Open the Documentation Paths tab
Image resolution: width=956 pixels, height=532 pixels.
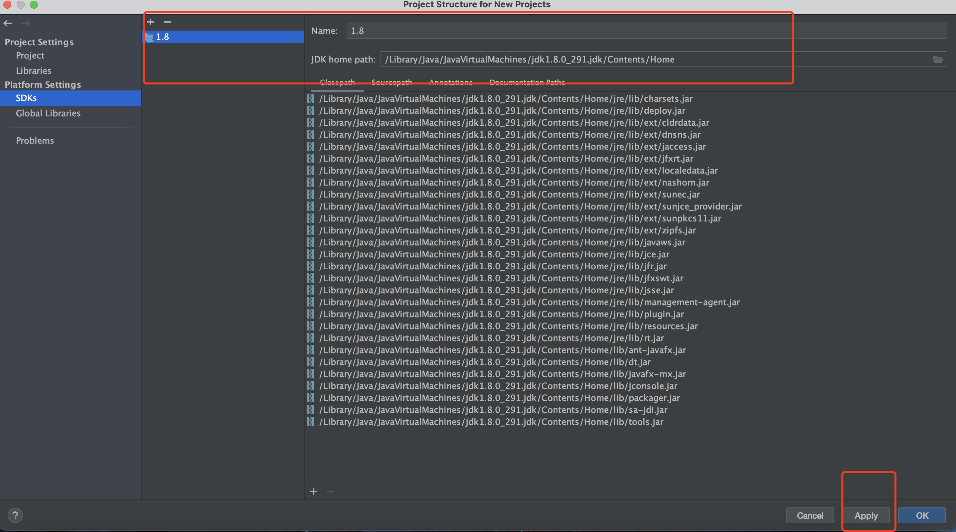pos(527,82)
